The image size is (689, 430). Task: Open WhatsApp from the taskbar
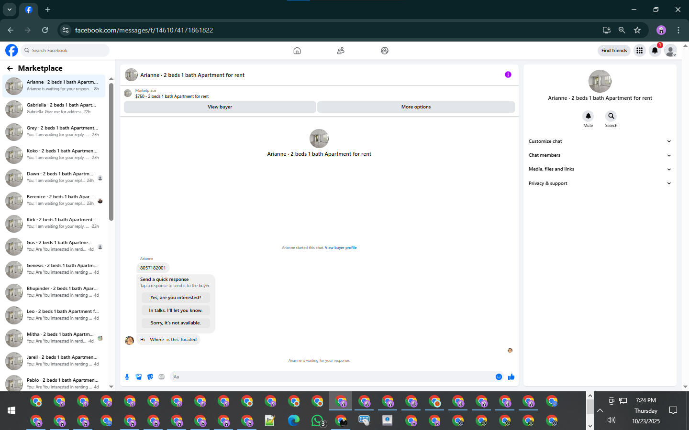tap(318, 420)
